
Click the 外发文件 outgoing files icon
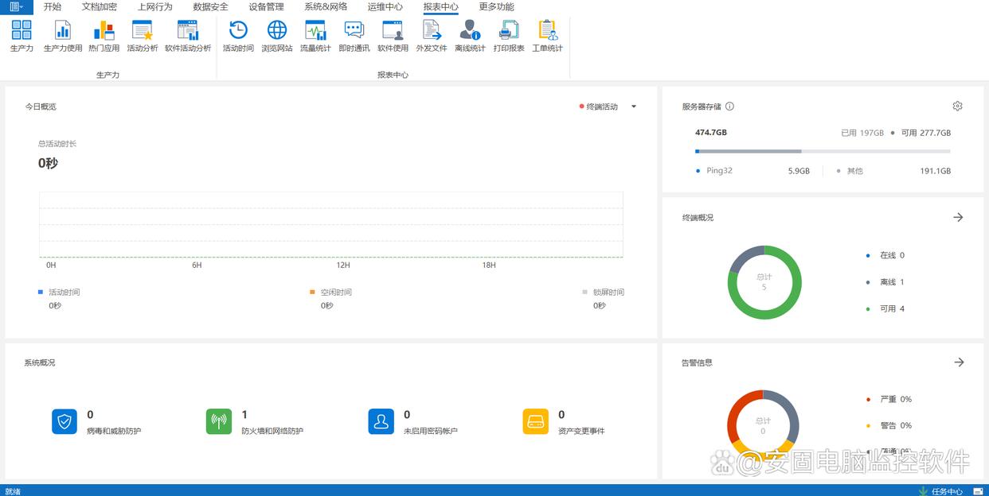coord(431,36)
